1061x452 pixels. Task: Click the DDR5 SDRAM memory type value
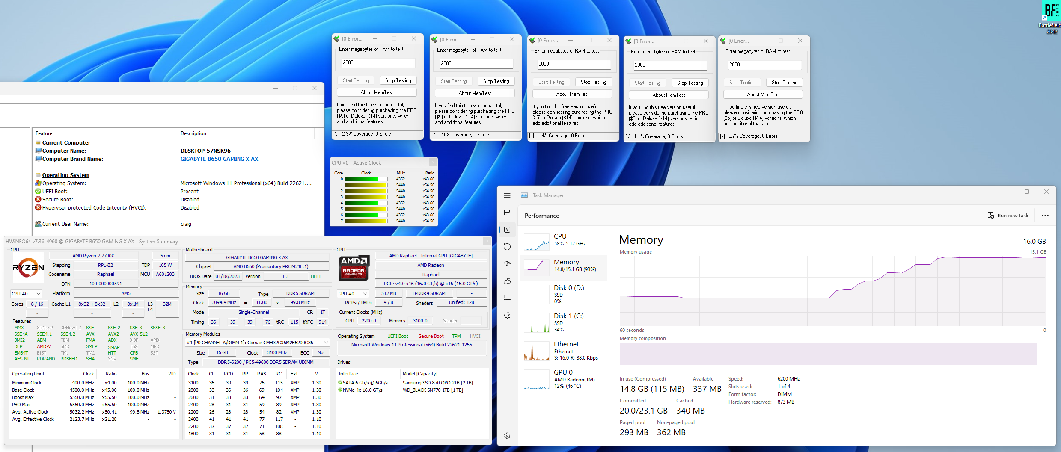pyautogui.click(x=300, y=294)
